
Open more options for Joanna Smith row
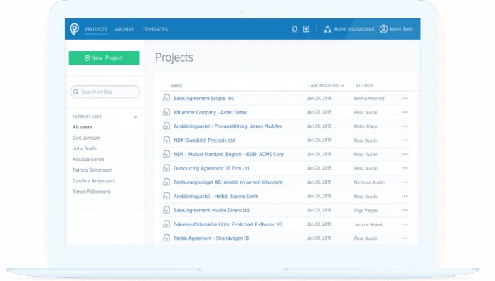(x=405, y=196)
